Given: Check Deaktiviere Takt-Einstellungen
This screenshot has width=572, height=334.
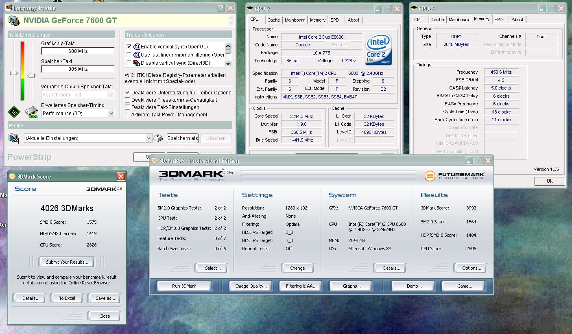Looking at the screenshot, I should [128, 107].
